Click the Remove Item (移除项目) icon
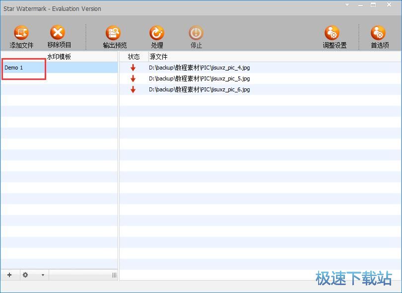 coord(58,34)
